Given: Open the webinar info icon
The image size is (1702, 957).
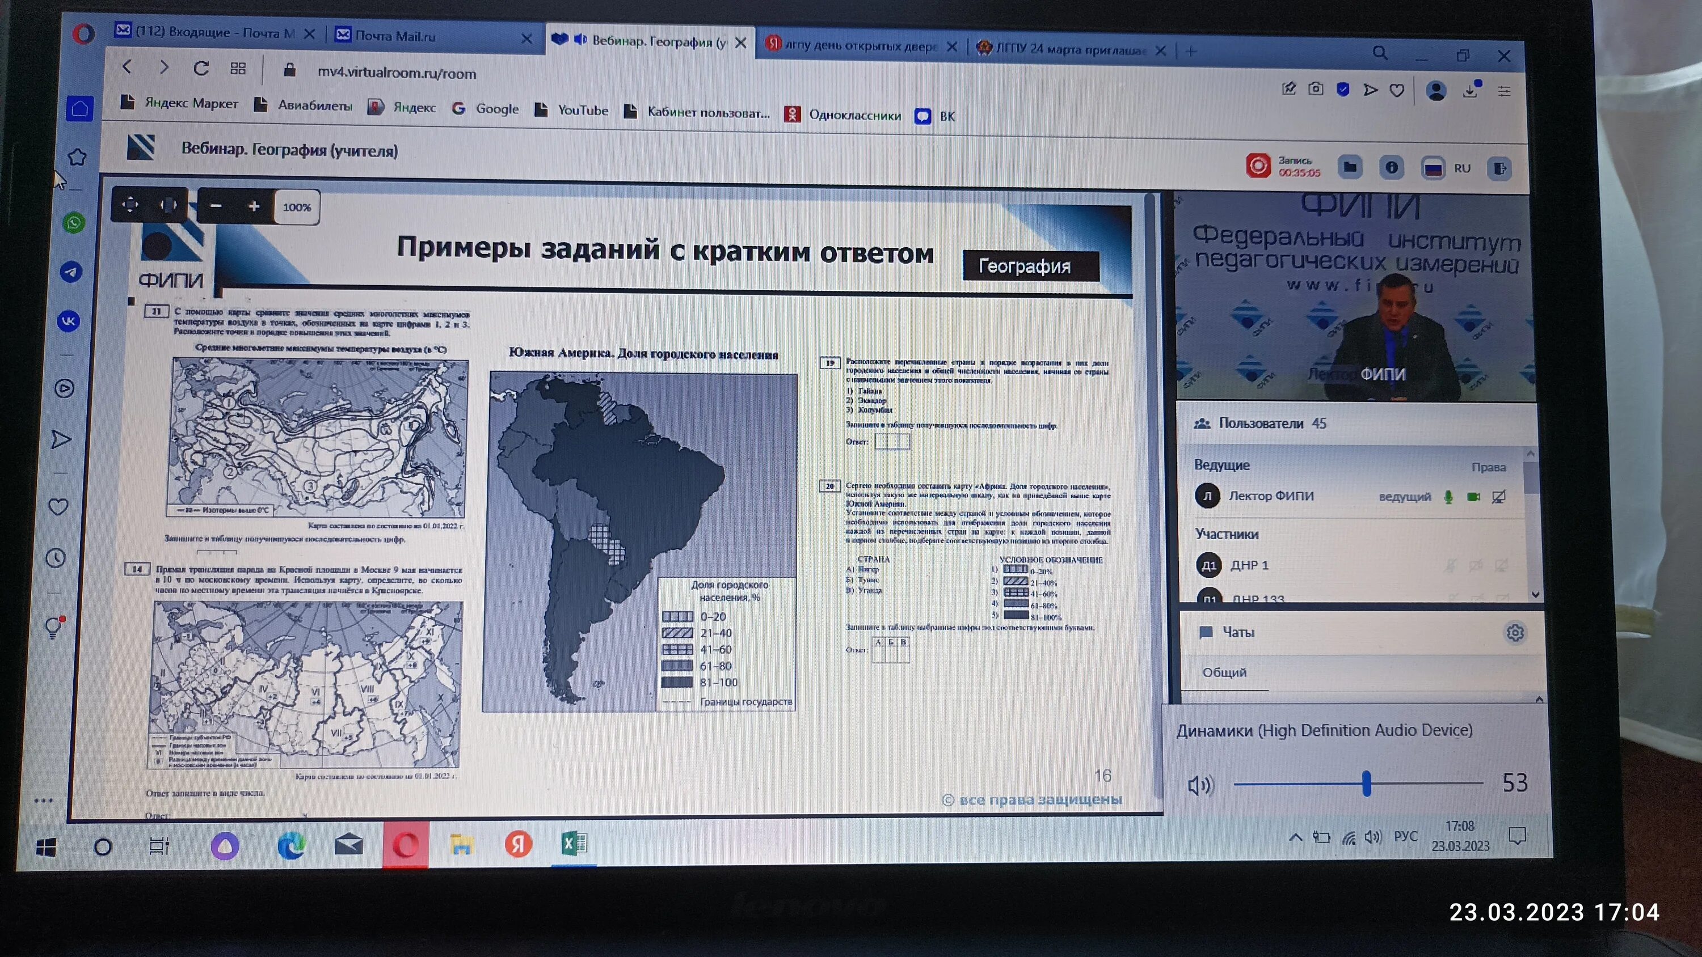Looking at the screenshot, I should [x=1392, y=168].
